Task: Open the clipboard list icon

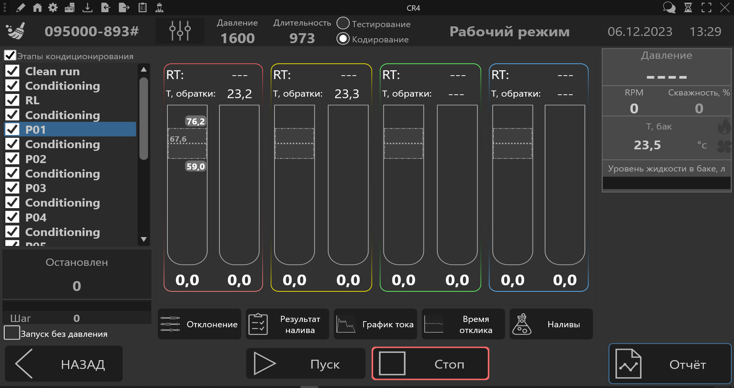Action: (143, 8)
